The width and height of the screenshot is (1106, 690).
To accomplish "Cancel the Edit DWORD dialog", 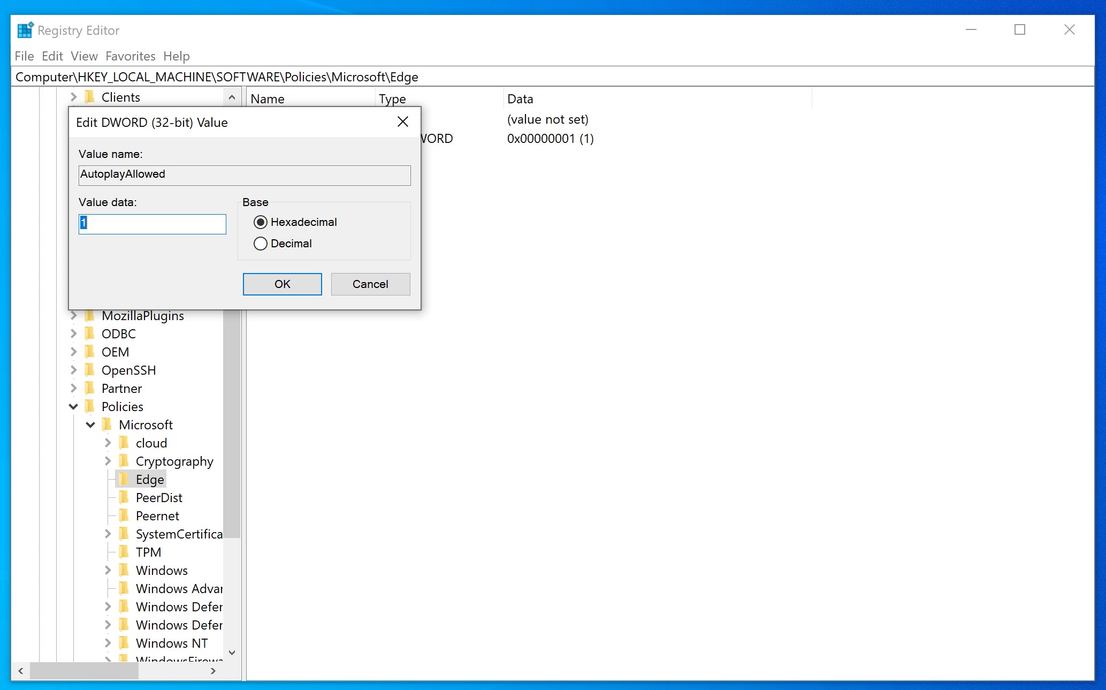I will [370, 284].
